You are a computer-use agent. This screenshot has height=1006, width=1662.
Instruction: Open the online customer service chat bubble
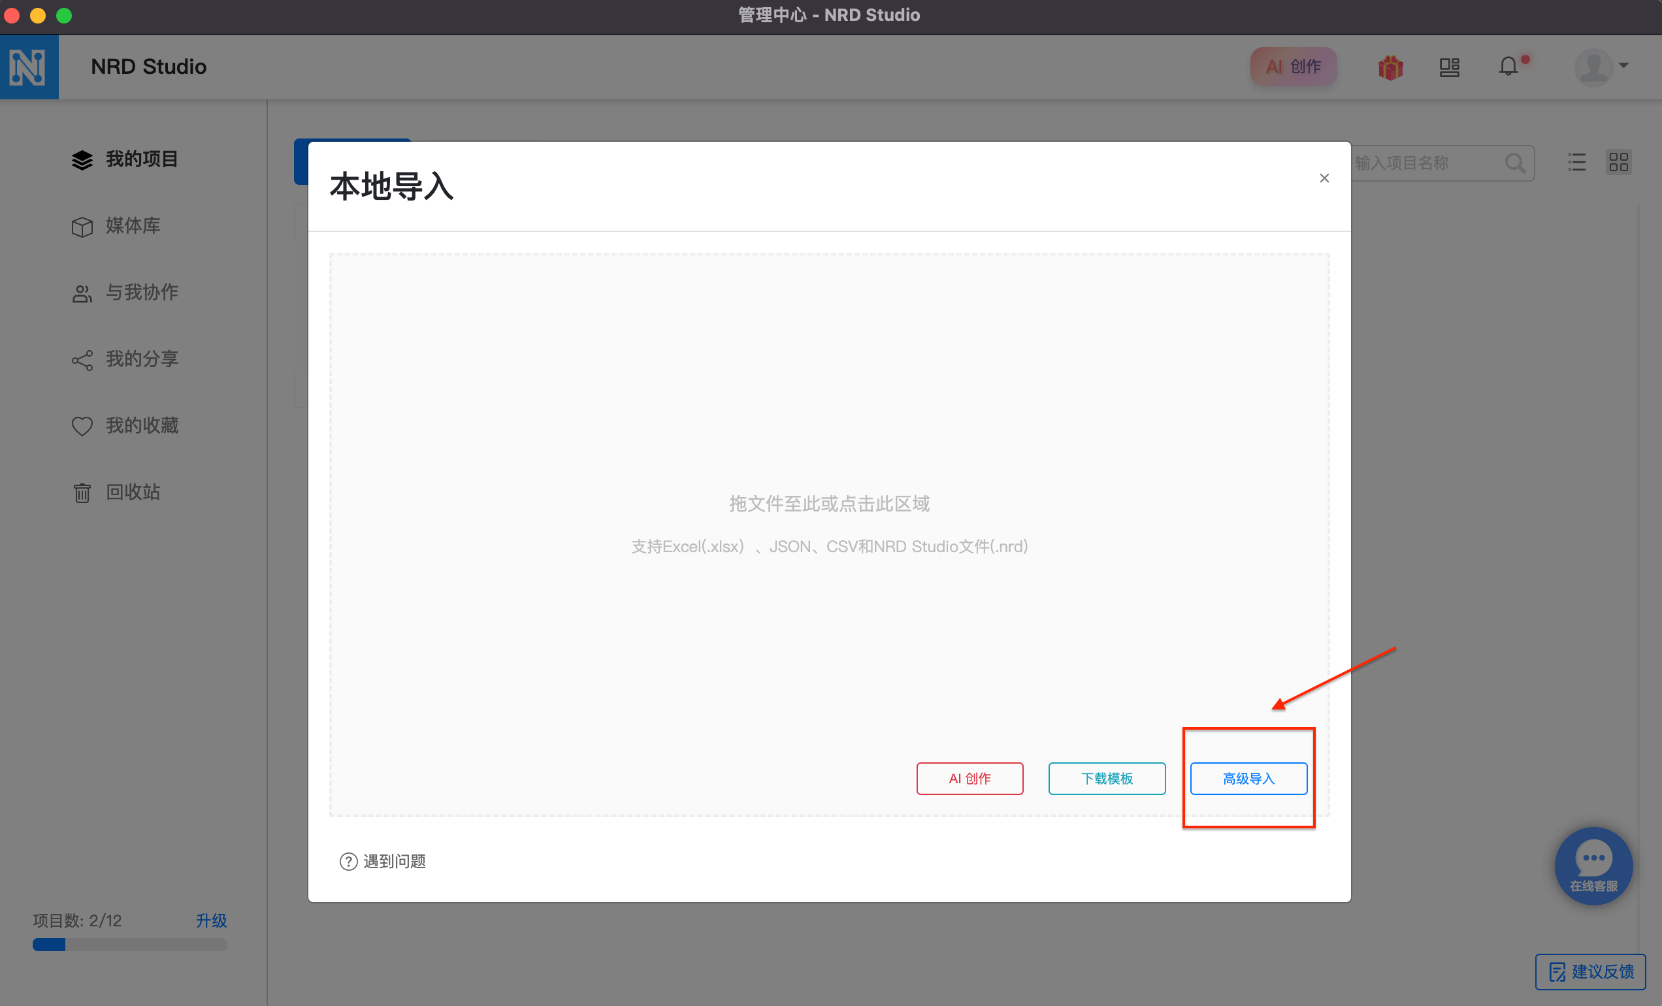1593,865
